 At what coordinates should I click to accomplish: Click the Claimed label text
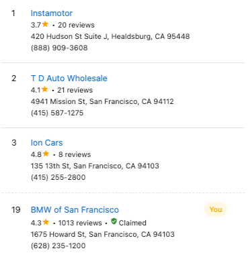tap(132, 223)
